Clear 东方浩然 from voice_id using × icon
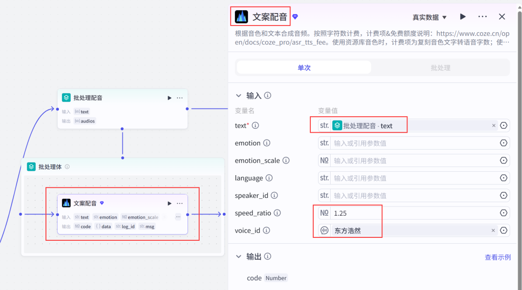522x290 pixels. tap(493, 230)
